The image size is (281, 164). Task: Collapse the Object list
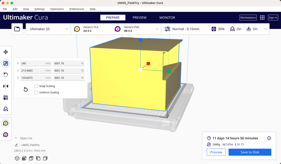point(16,138)
